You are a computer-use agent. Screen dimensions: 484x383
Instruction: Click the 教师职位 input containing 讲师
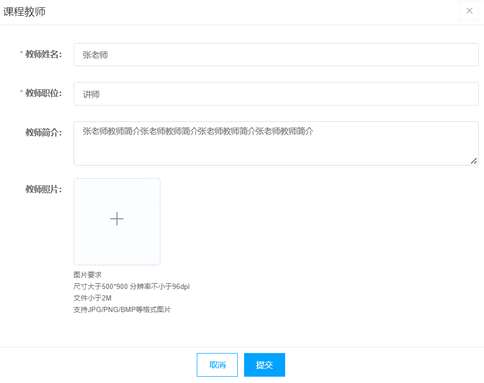[276, 94]
